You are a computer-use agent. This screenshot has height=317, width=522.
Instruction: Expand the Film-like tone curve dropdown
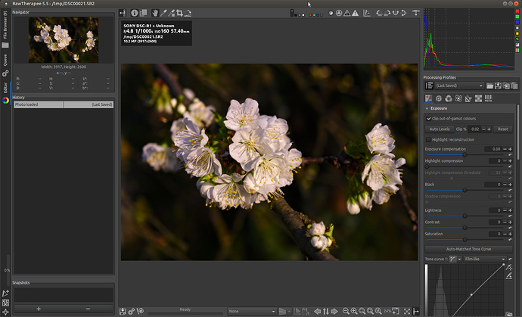[x=484, y=259]
